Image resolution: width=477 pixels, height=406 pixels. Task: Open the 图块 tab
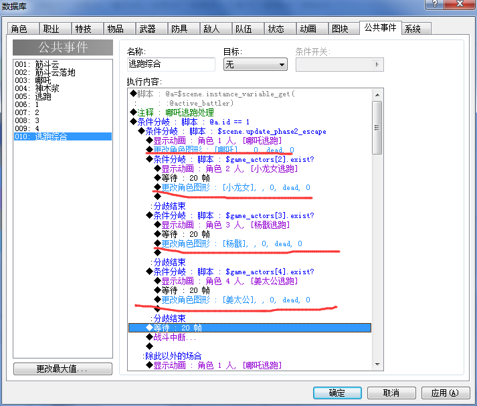coord(344,29)
